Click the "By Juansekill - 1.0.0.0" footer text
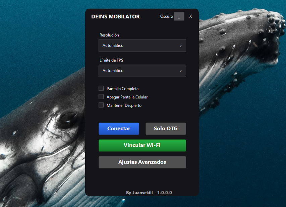Viewport: 286px width, 207px height. coord(142,193)
